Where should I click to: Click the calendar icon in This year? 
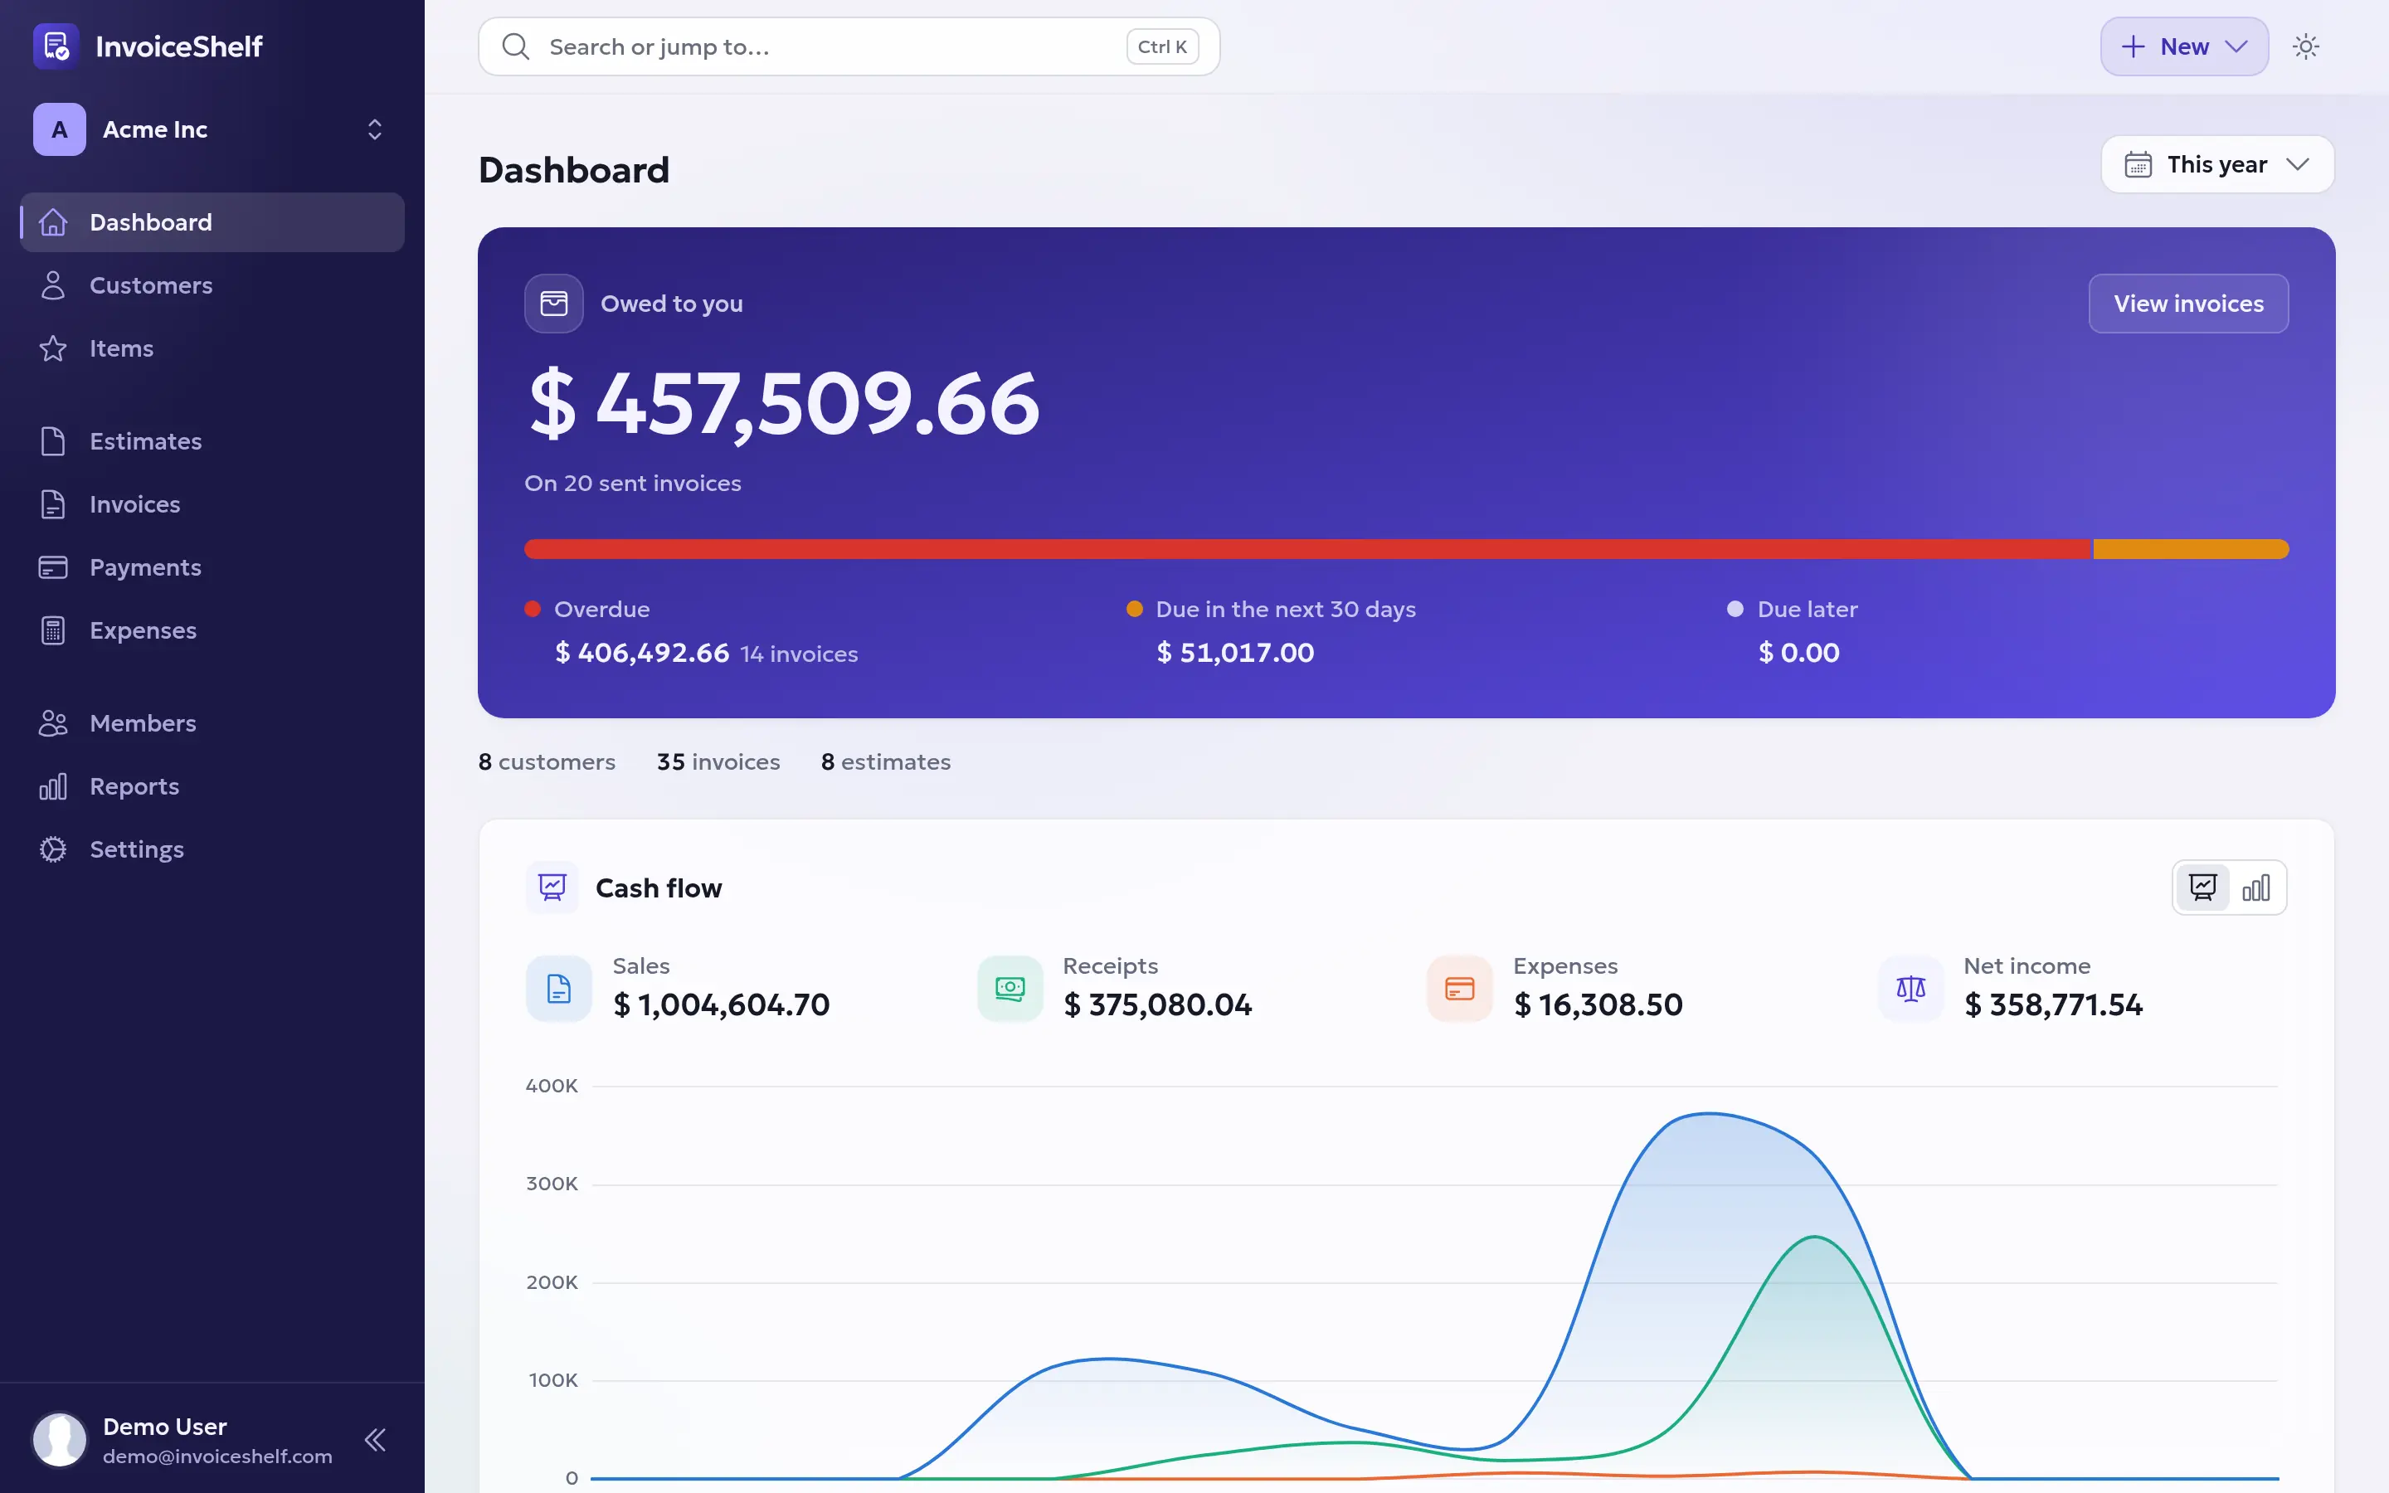coord(2138,165)
